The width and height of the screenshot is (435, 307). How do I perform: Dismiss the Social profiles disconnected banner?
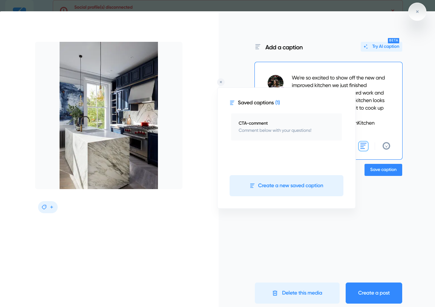(x=392, y=11)
